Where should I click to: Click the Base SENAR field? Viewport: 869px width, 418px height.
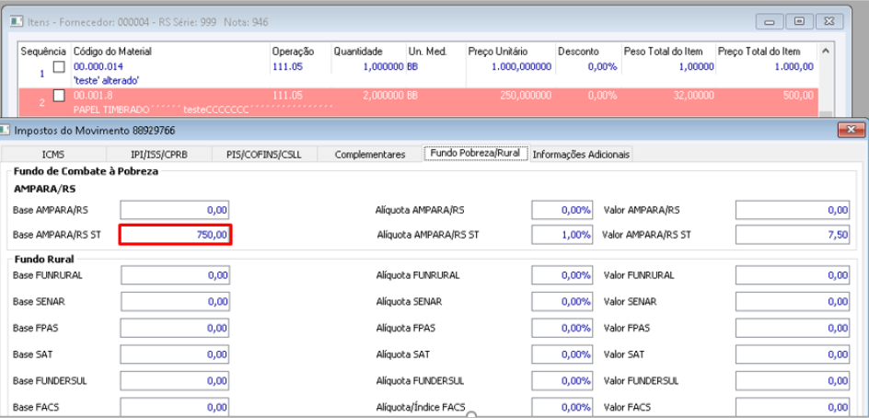click(175, 302)
